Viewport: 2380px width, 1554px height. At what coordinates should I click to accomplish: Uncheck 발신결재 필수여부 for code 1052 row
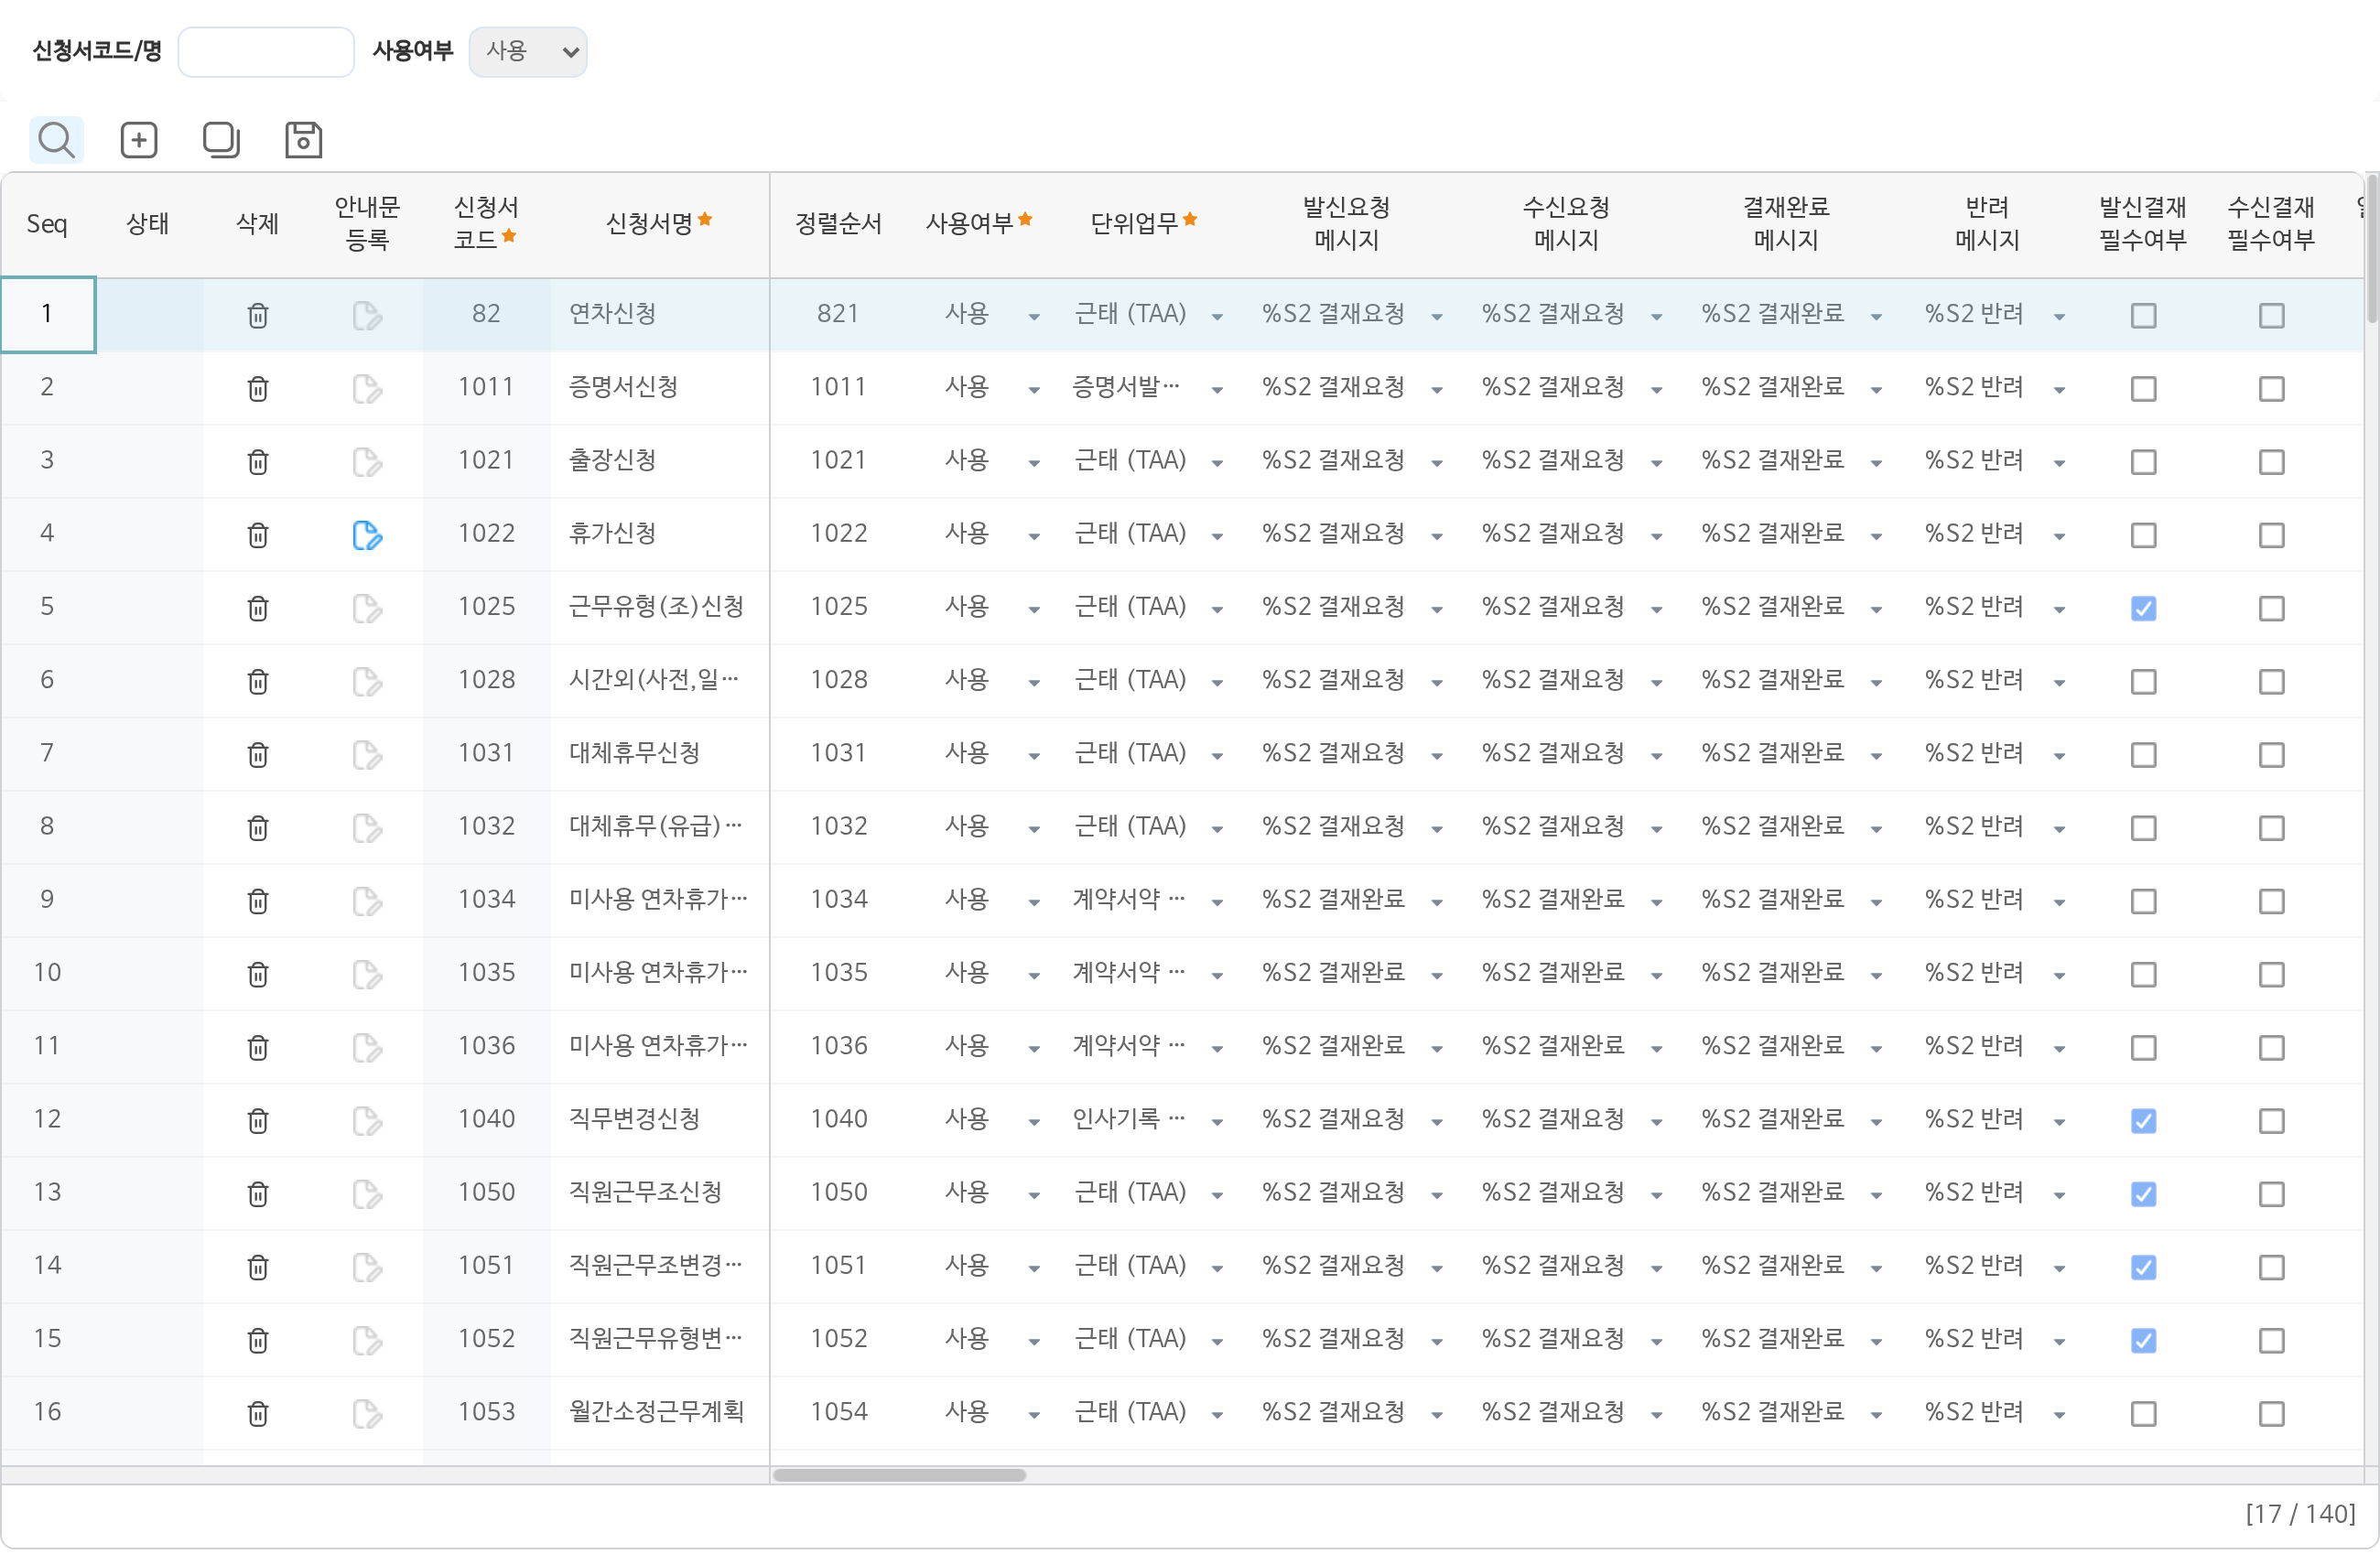2143,1340
